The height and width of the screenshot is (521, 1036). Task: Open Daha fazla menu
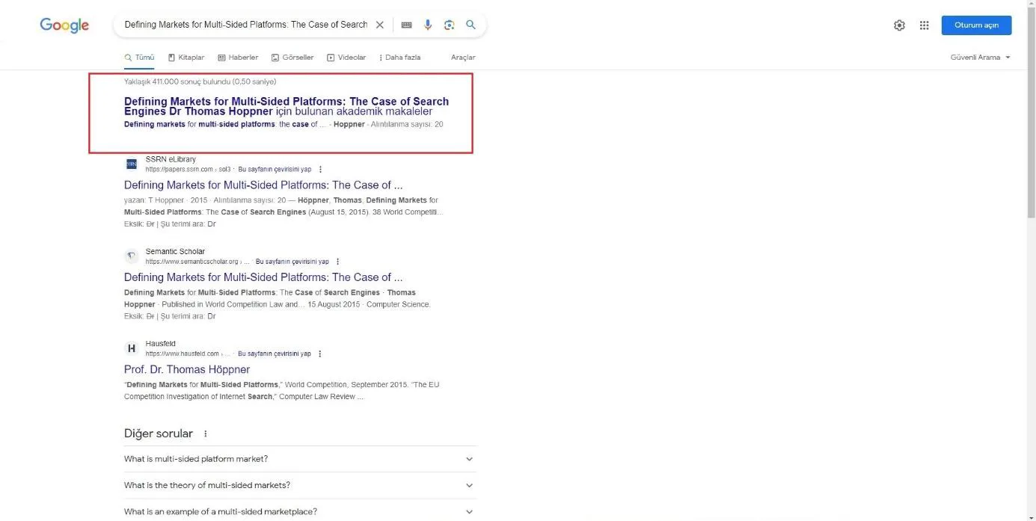(400, 58)
